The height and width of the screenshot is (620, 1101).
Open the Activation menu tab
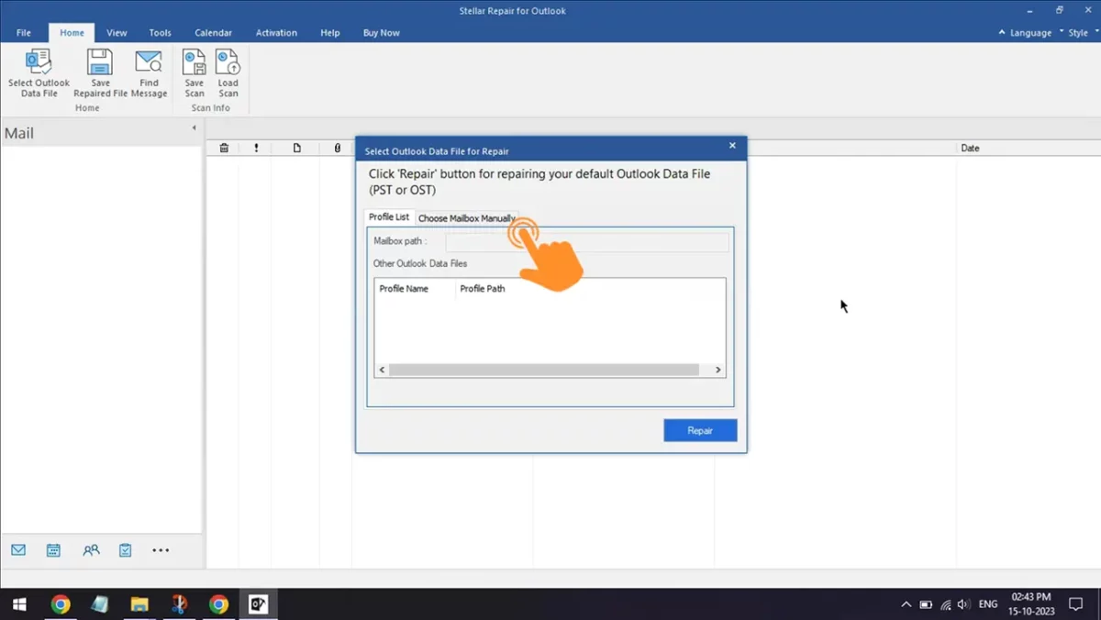click(x=276, y=33)
